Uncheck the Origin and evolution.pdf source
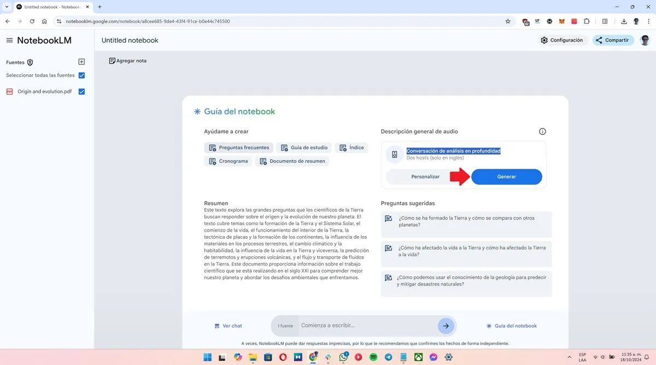 pyautogui.click(x=81, y=92)
